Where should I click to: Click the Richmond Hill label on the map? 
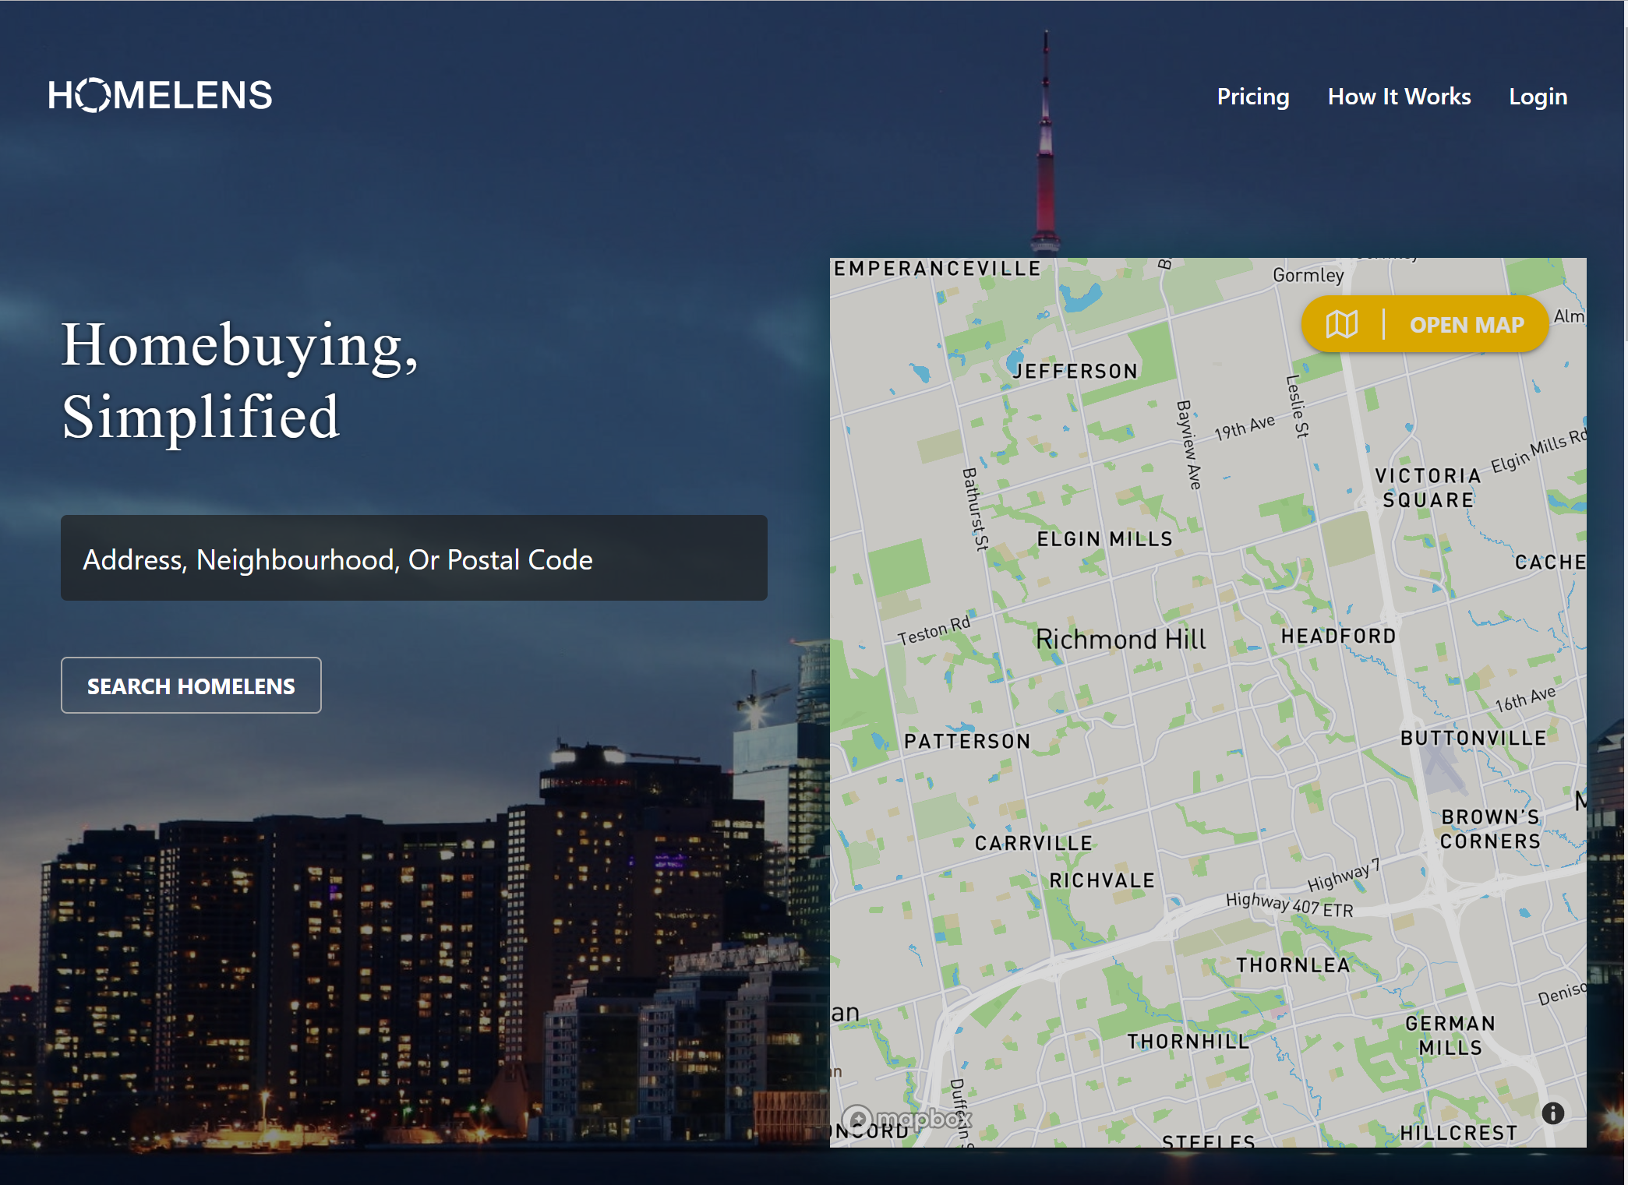coord(1120,640)
